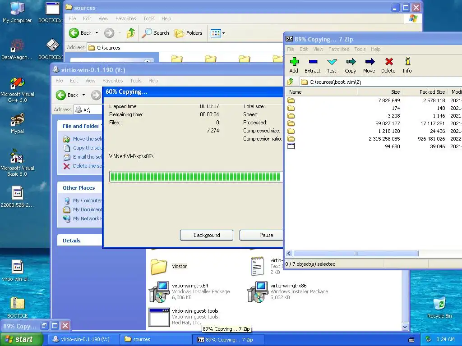The height and width of the screenshot is (346, 462).
Task: Select the virtio-win-al... desktop file
Action: coord(17,271)
